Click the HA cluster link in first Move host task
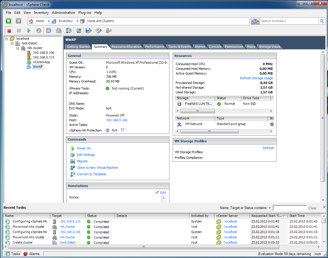This screenshot has height=258, width=328. [x=67, y=227]
